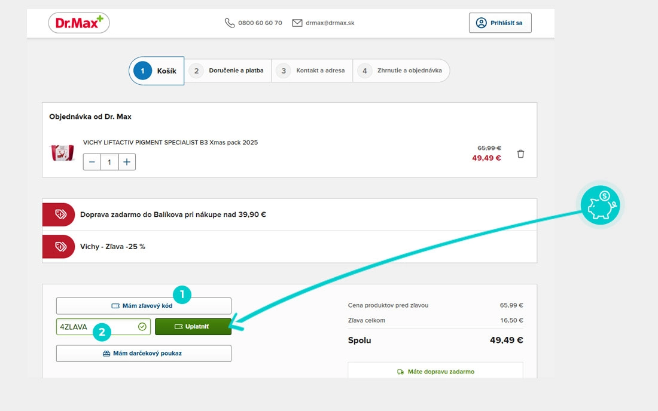The width and height of the screenshot is (658, 411).
Task: Click the user profile icon
Action: tap(482, 23)
